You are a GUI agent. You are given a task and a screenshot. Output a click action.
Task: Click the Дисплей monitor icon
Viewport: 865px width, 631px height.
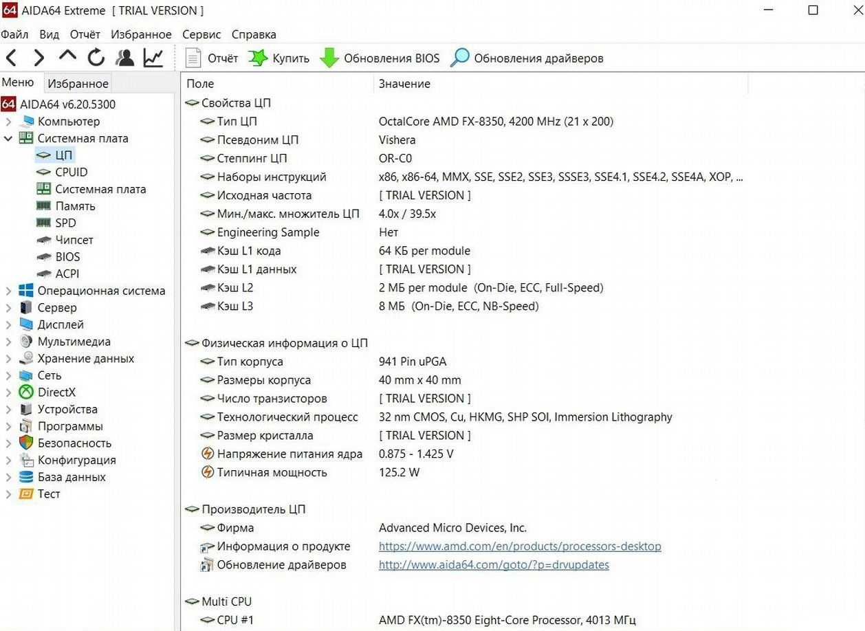tap(26, 324)
